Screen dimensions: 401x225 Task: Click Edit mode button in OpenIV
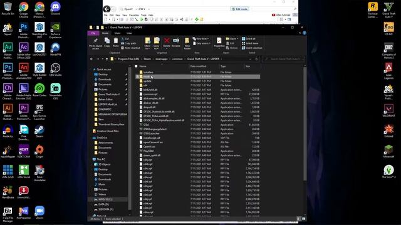pos(239,9)
